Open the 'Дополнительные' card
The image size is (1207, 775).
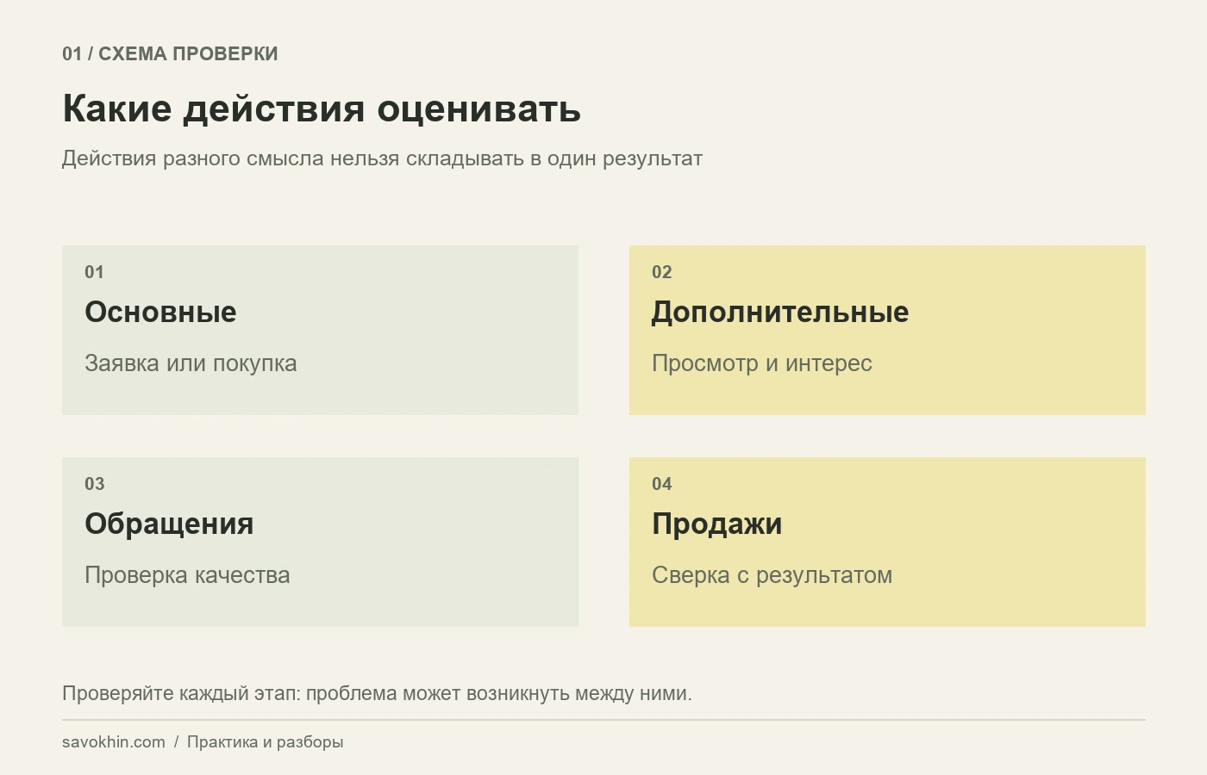pyautogui.click(x=887, y=330)
